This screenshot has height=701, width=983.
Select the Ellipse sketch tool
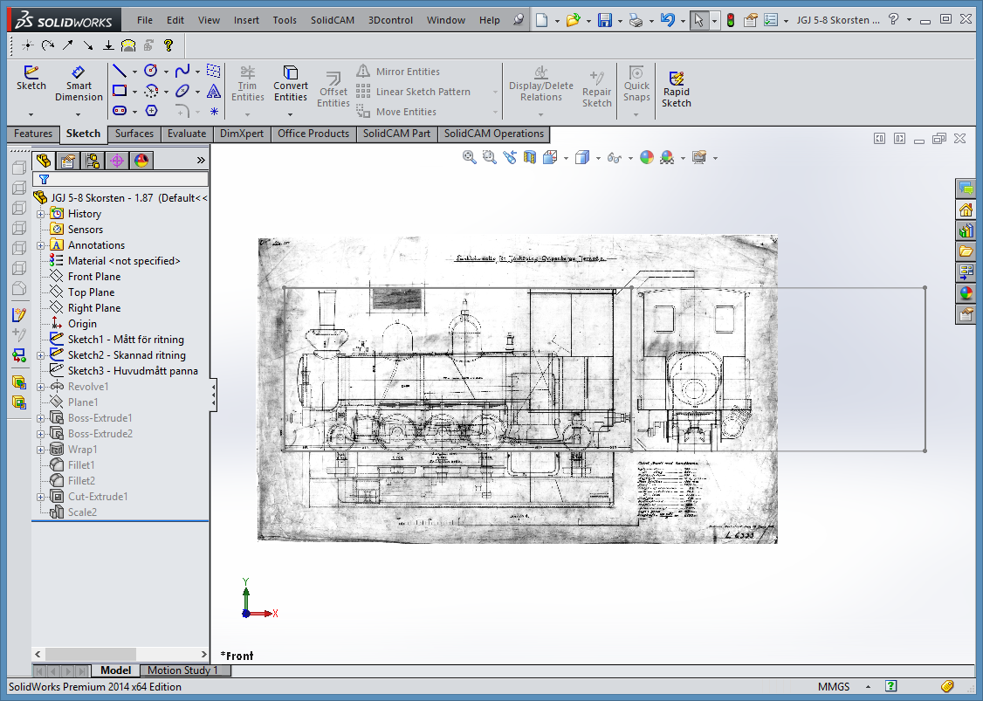pyautogui.click(x=182, y=91)
